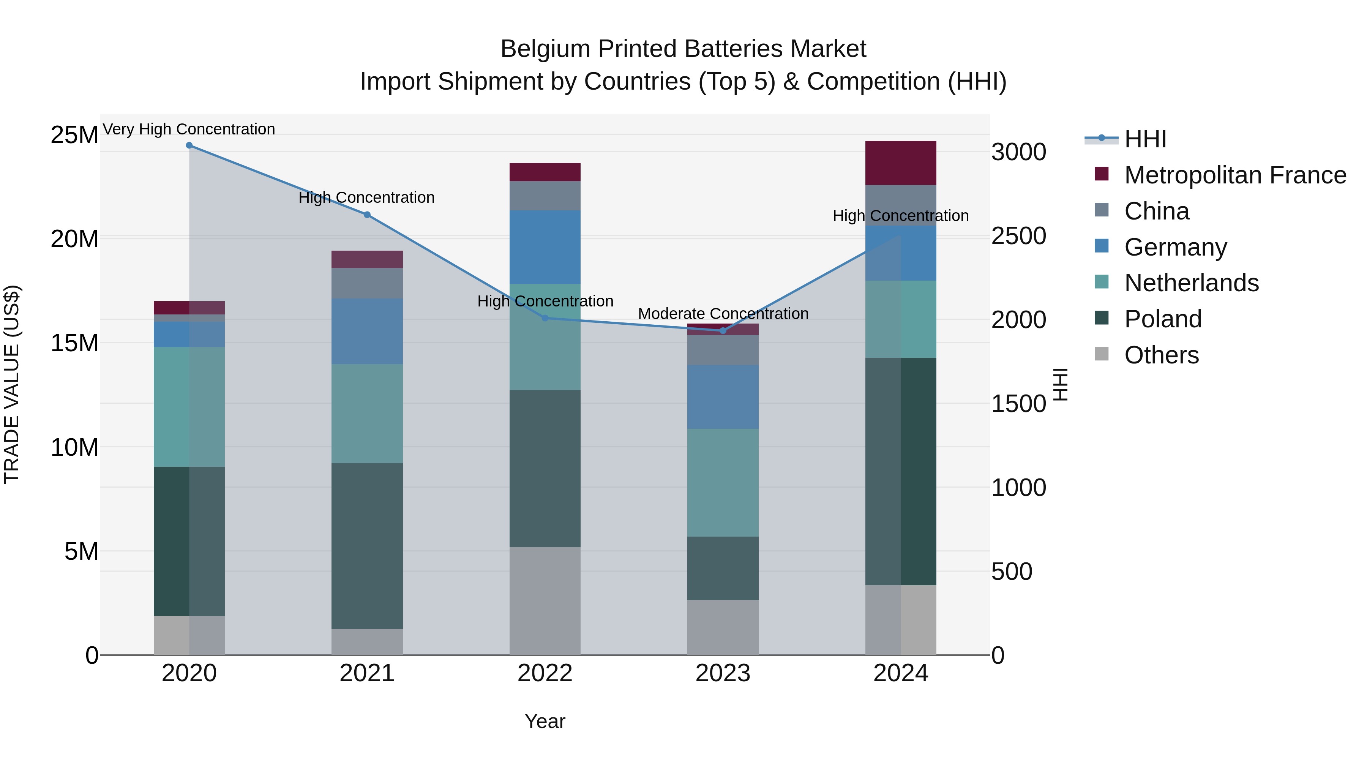Viewport: 1367px width, 769px height.
Task: Click the 'Import Shipment by Countries' subtitle line
Action: (683, 82)
